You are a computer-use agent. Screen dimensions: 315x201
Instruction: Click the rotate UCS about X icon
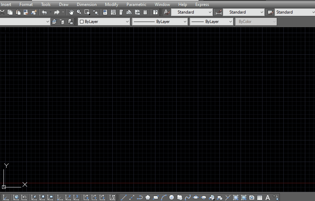click(86, 198)
